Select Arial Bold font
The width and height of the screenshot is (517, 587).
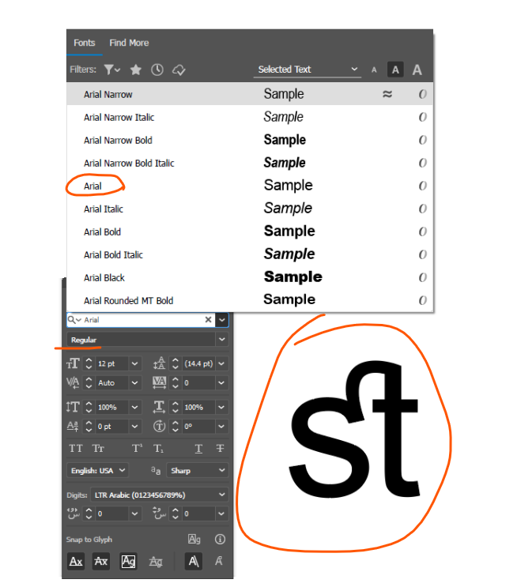(x=250, y=231)
